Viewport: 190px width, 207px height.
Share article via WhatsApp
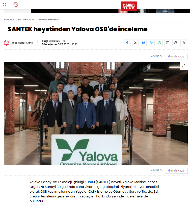coord(159,43)
